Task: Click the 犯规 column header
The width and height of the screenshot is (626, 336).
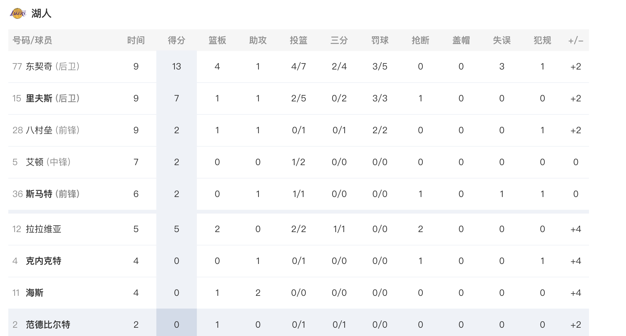Action: [542, 40]
